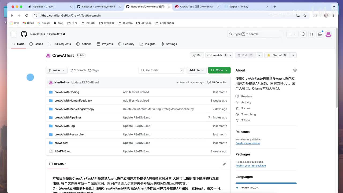
Task: View site information icon in address bar
Action: pyautogui.click(x=35, y=16)
